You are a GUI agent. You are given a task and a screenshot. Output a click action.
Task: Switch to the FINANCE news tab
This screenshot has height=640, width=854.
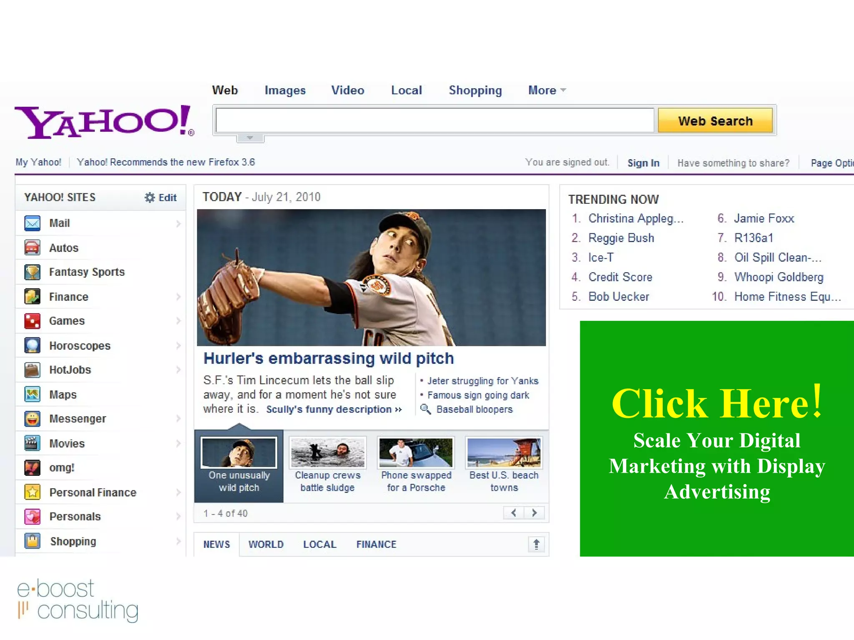pos(377,544)
